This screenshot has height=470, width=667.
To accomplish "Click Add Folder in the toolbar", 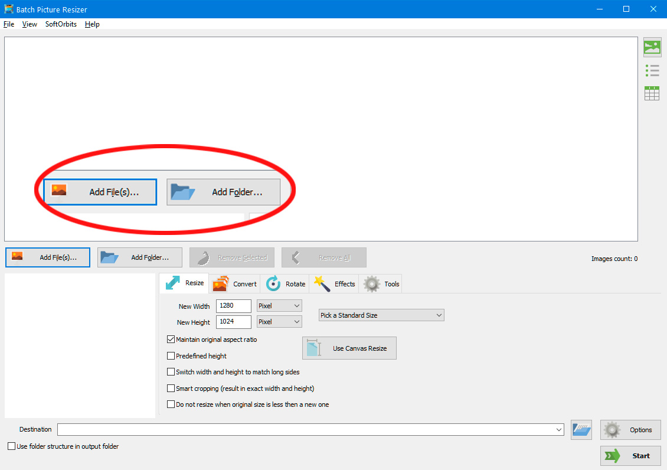I will [139, 257].
